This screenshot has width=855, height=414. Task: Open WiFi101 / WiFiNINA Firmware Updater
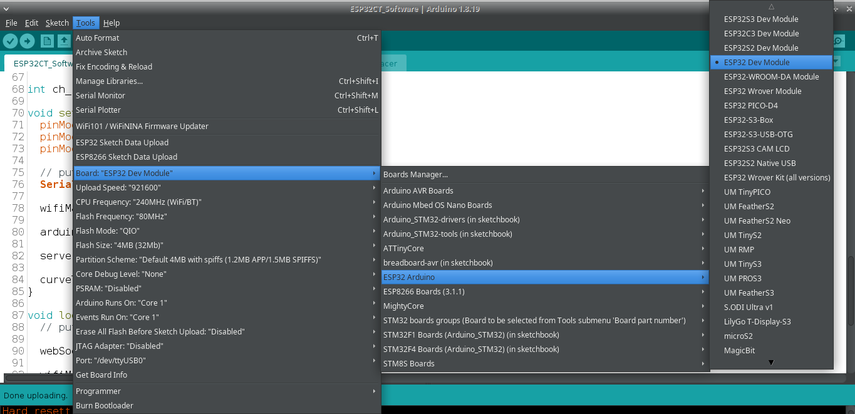pyautogui.click(x=227, y=126)
